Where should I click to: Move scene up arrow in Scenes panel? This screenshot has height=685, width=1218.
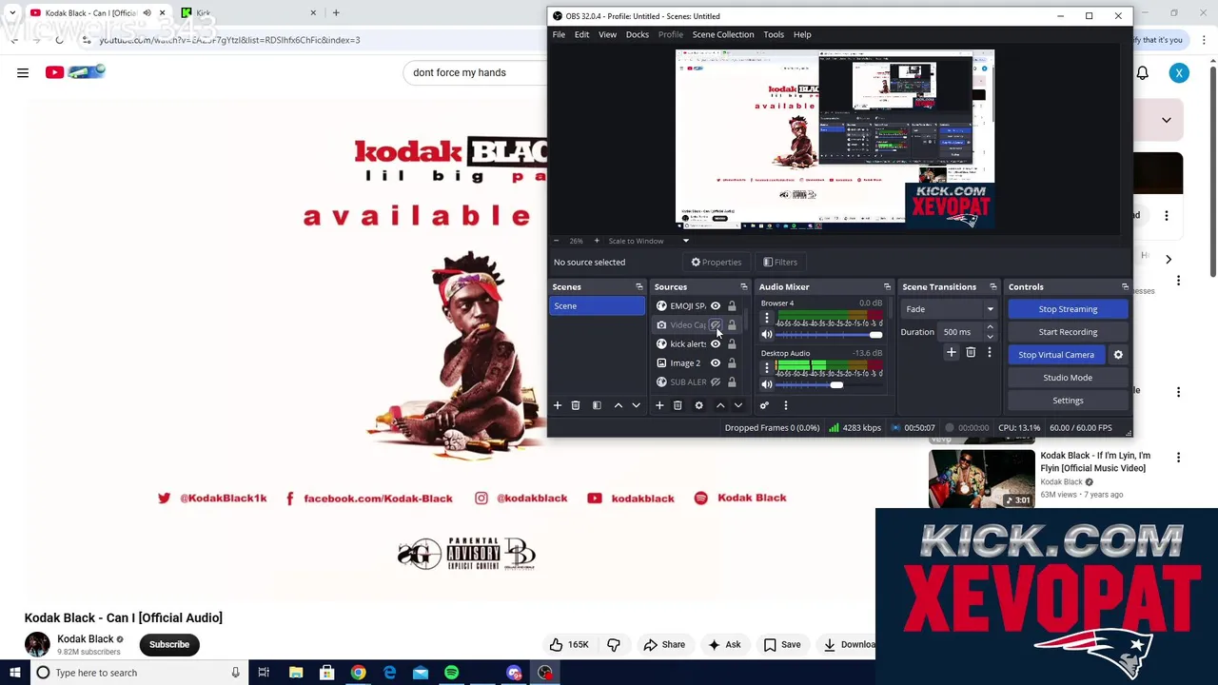point(619,405)
